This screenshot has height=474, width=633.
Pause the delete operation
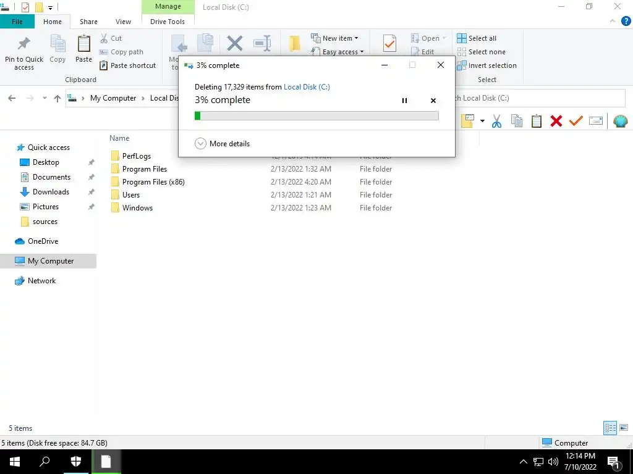pyautogui.click(x=404, y=101)
